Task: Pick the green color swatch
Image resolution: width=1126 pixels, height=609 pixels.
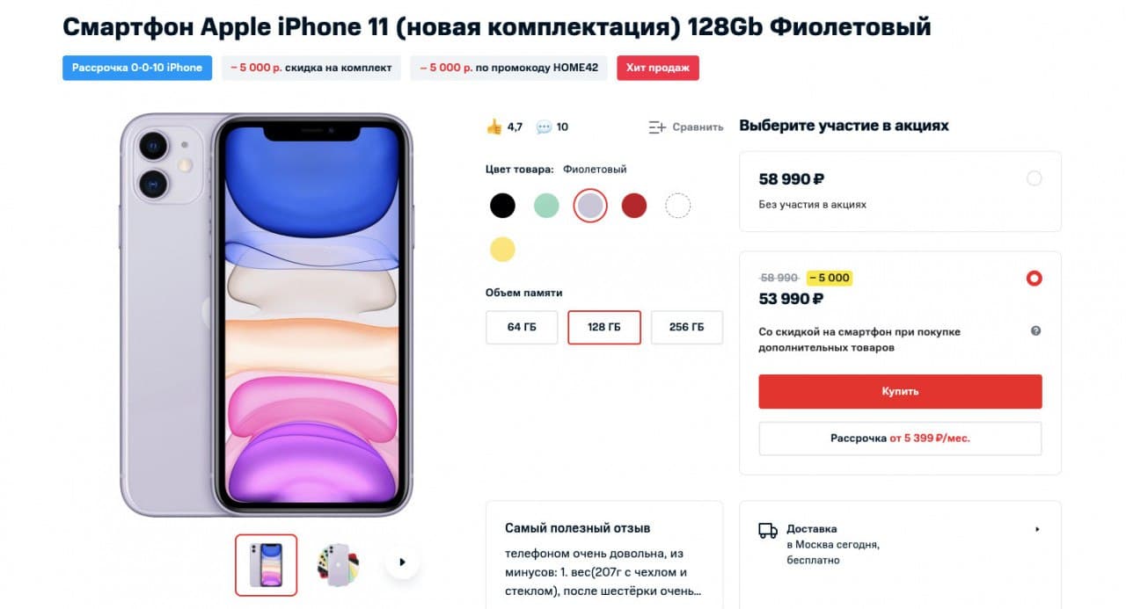Action: [x=546, y=206]
